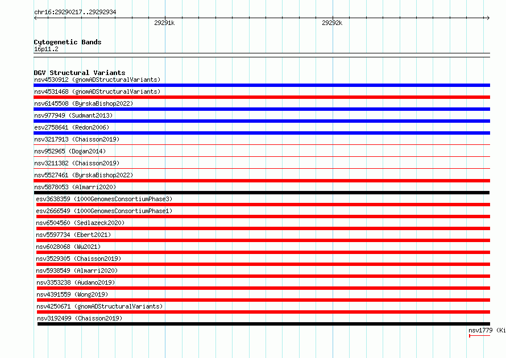Select the nsv6028068 Wu2021 label
The height and width of the screenshot is (358, 506).
point(68,247)
